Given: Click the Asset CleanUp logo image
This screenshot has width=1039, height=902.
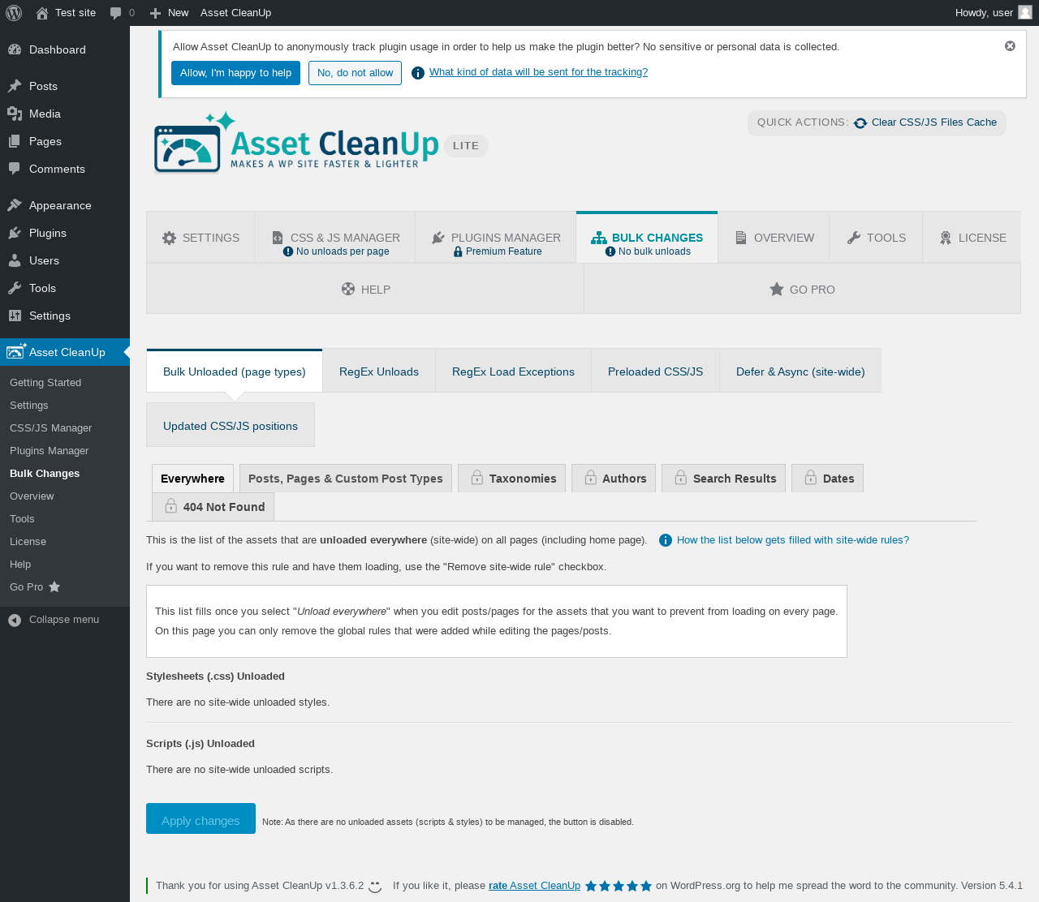Looking at the screenshot, I should click(x=296, y=143).
